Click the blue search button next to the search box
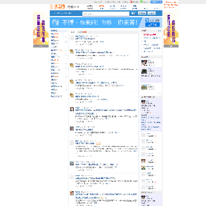Image resolution: width=206 pixels, height=206 pixels. pos(133,13)
